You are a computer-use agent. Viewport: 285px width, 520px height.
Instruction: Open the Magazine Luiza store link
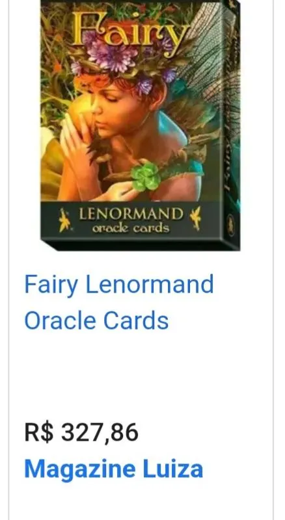pos(114,469)
